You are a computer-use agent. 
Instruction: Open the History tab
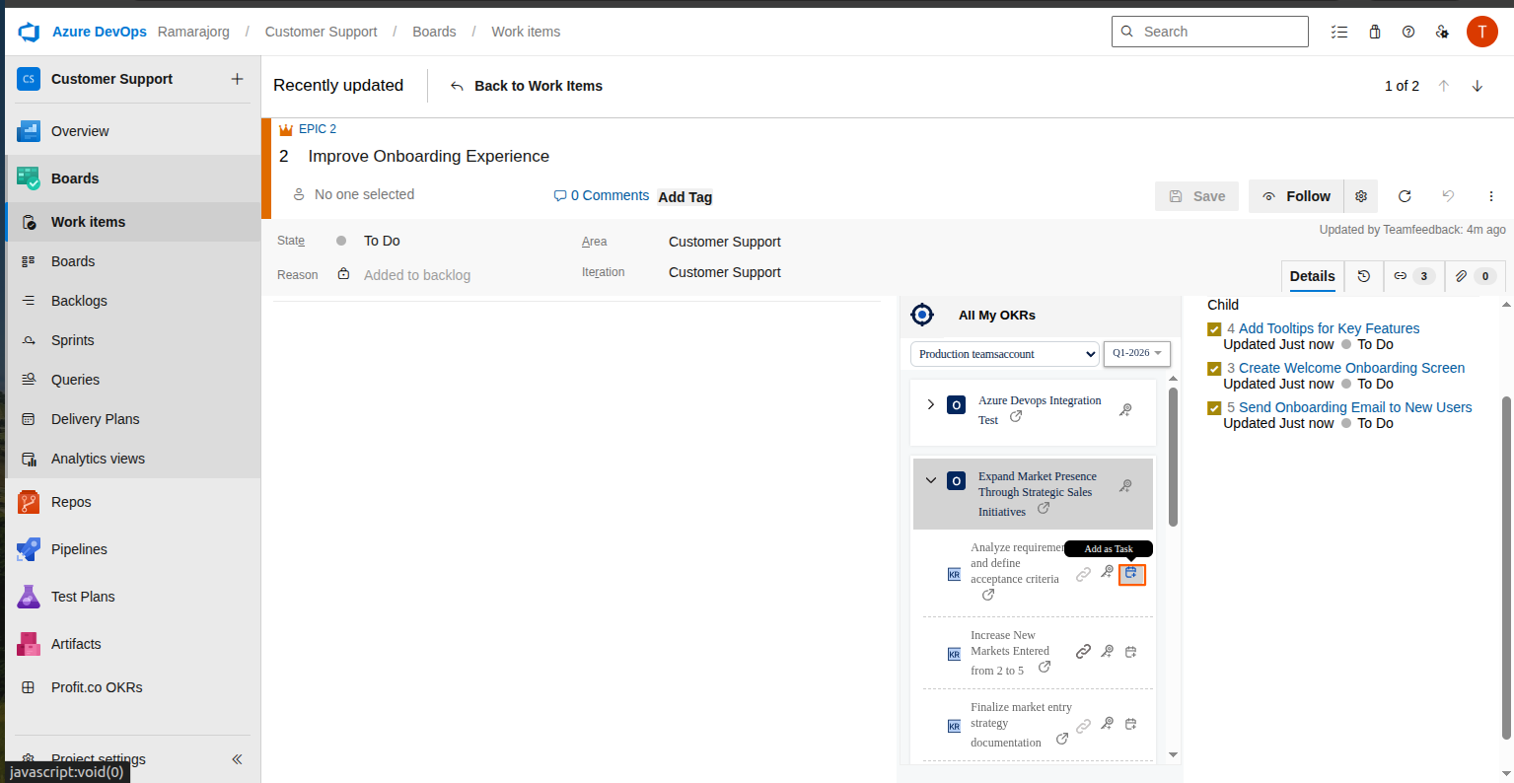1364,276
